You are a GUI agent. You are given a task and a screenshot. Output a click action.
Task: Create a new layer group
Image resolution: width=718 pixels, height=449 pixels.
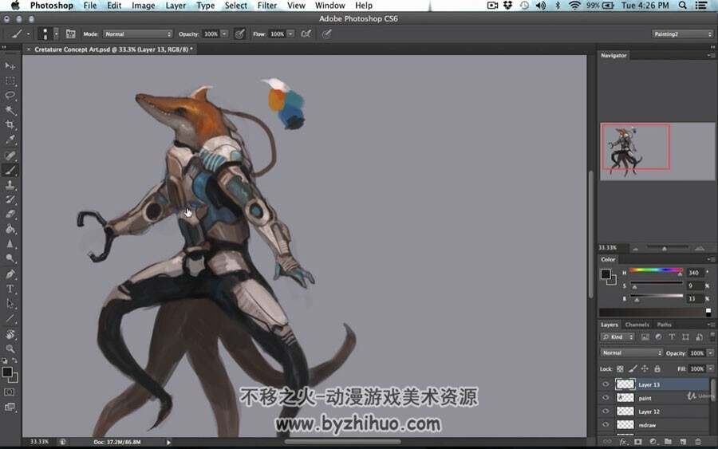(668, 442)
